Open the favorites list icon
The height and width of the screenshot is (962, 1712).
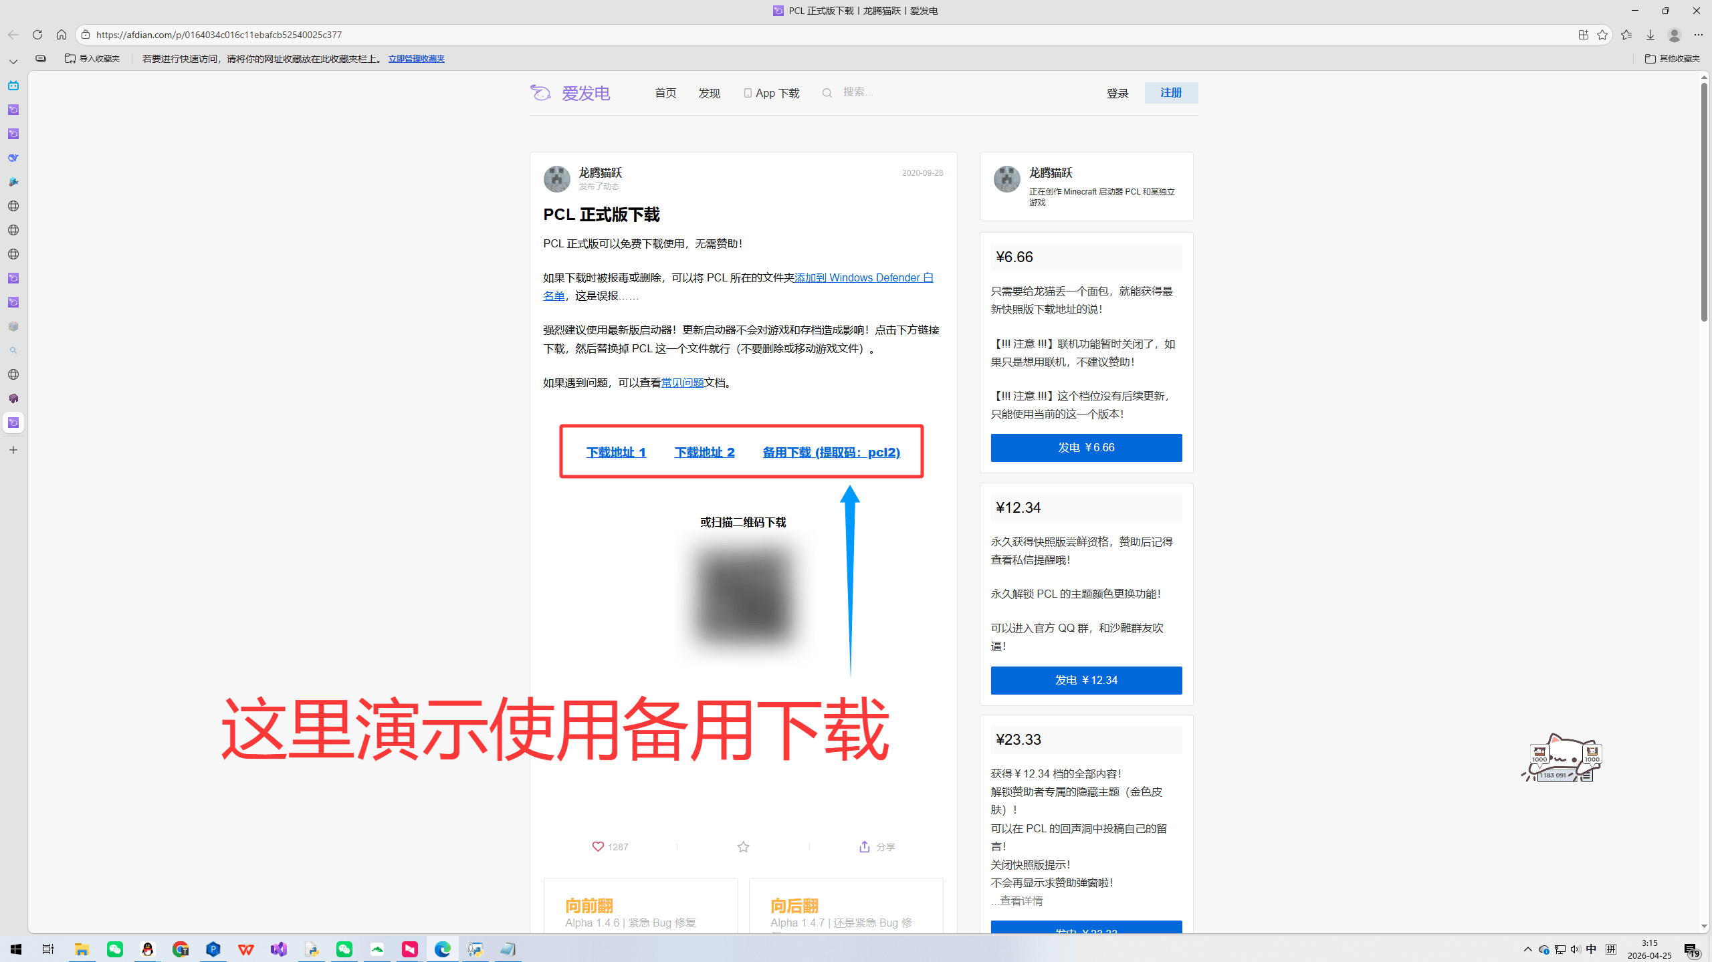1626,35
